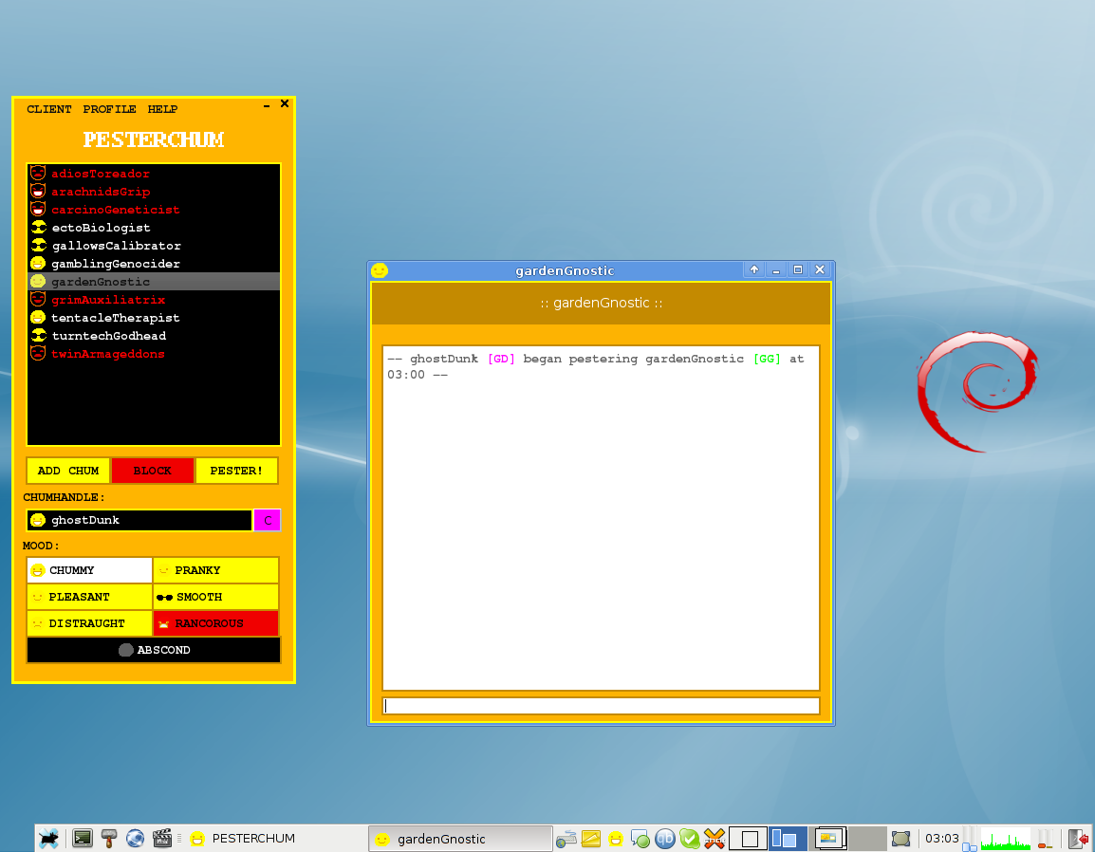The width and height of the screenshot is (1095, 852).
Task: Open the HELP menu
Action: point(162,109)
